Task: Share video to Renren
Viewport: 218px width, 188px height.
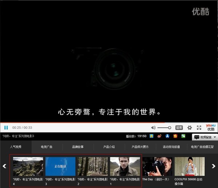Action: [167, 136]
